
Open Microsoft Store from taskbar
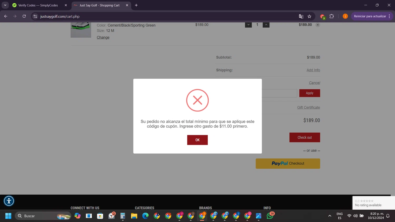click(100, 216)
